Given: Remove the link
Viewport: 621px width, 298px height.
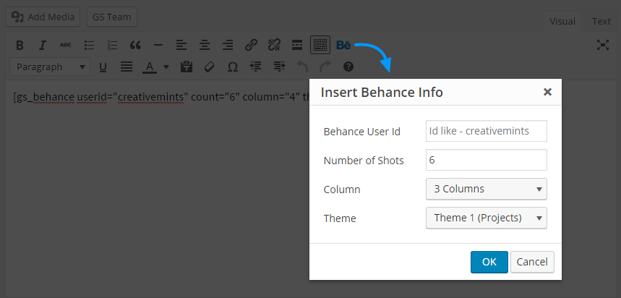Looking at the screenshot, I should (x=274, y=46).
